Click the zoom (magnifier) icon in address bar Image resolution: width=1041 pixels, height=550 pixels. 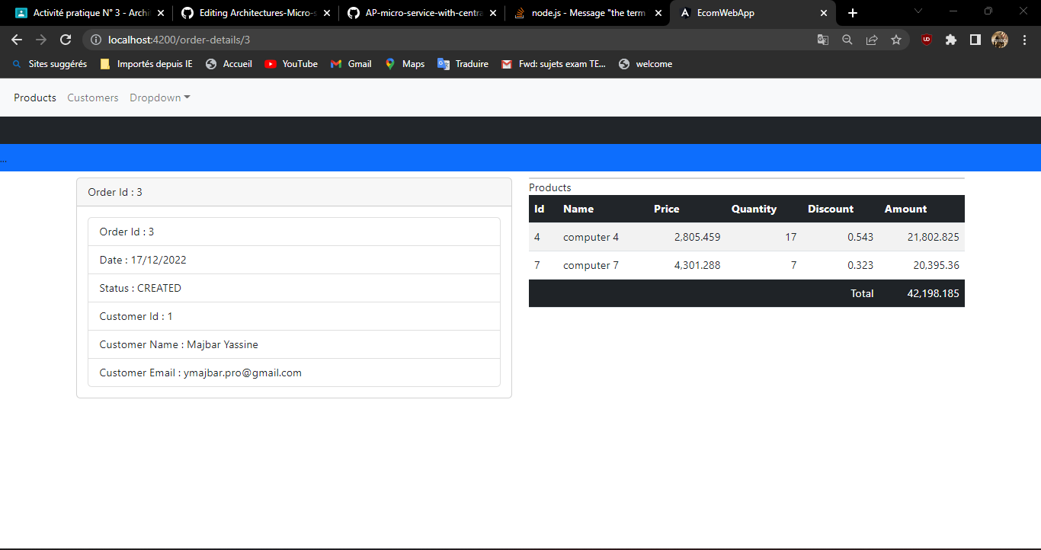coord(847,40)
